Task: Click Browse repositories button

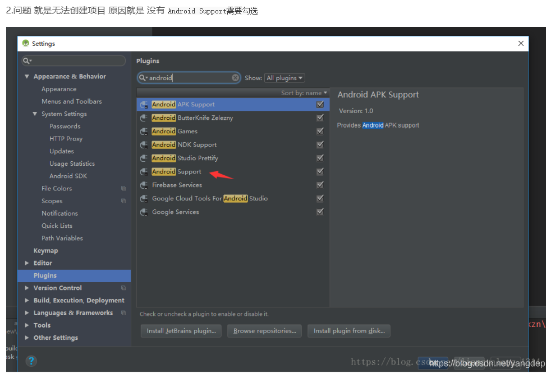Action: tap(265, 331)
